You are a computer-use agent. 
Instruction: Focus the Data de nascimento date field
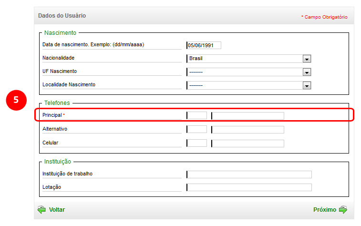coord(204,45)
